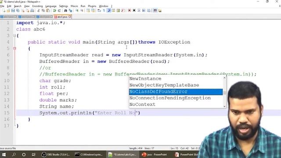
Task: Click "length : 414" in status bar
Action: pos(136,148)
